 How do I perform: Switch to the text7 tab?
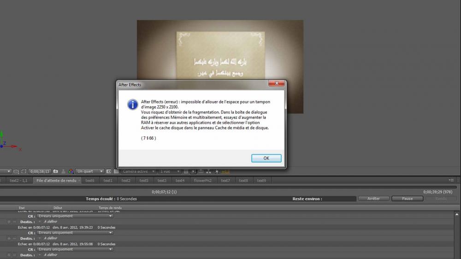225,180
